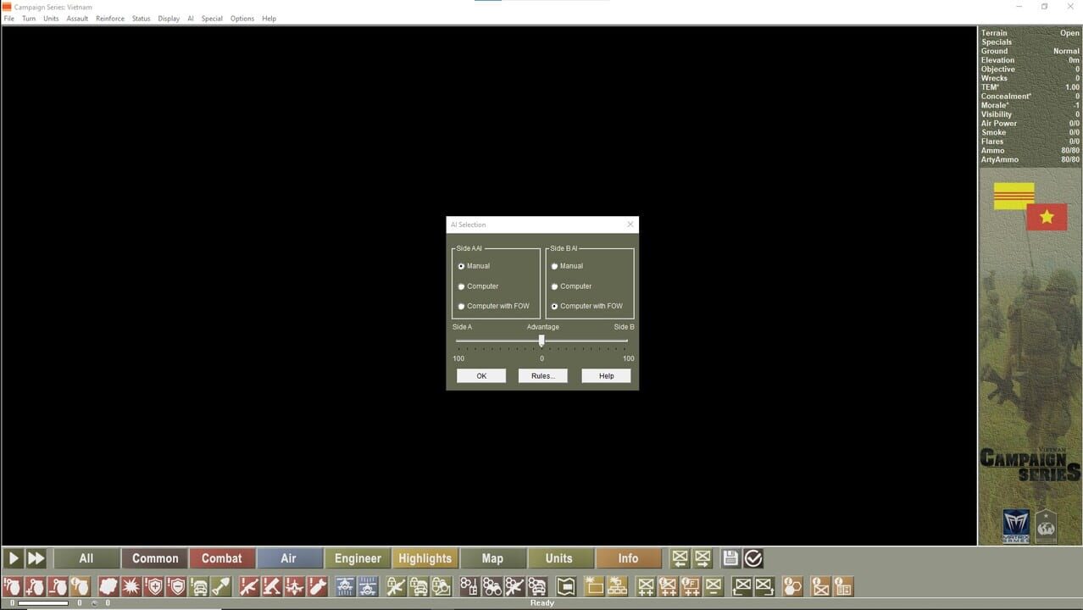Select the hand grenade assault icon
Viewport: 1083px width, 610px height.
(12, 585)
